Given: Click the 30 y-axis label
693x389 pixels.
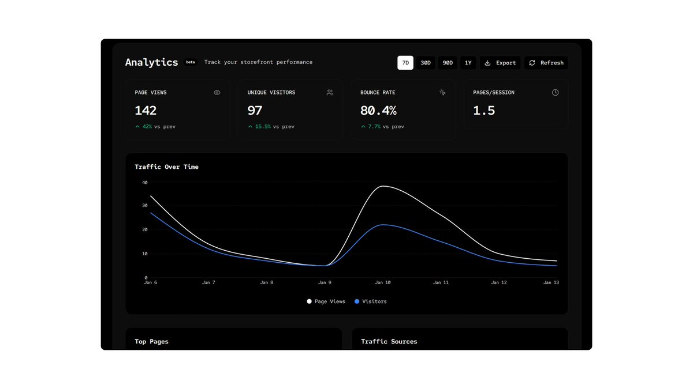Looking at the screenshot, I should [x=144, y=206].
